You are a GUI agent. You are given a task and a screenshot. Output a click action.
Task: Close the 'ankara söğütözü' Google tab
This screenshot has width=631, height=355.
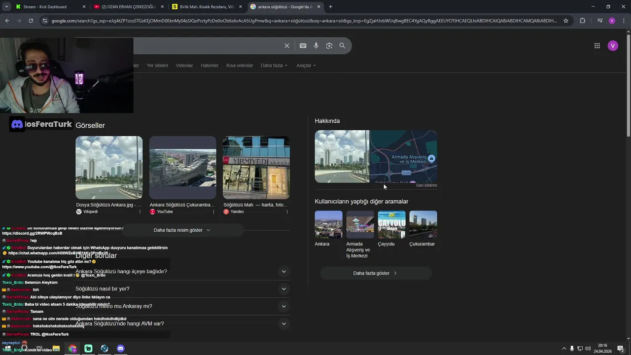pos(318,7)
